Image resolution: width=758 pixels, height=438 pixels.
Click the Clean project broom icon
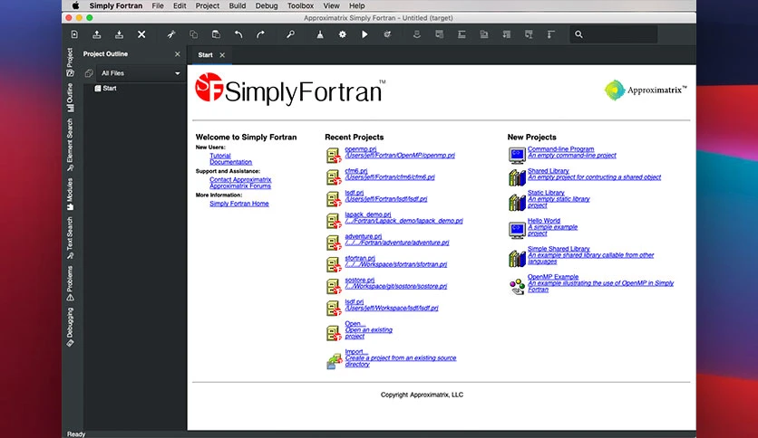tap(320, 34)
